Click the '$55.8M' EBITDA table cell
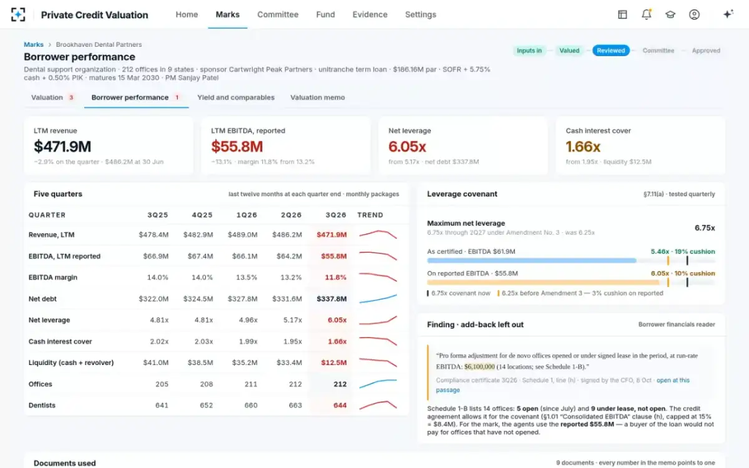749x468 pixels. 334,256
